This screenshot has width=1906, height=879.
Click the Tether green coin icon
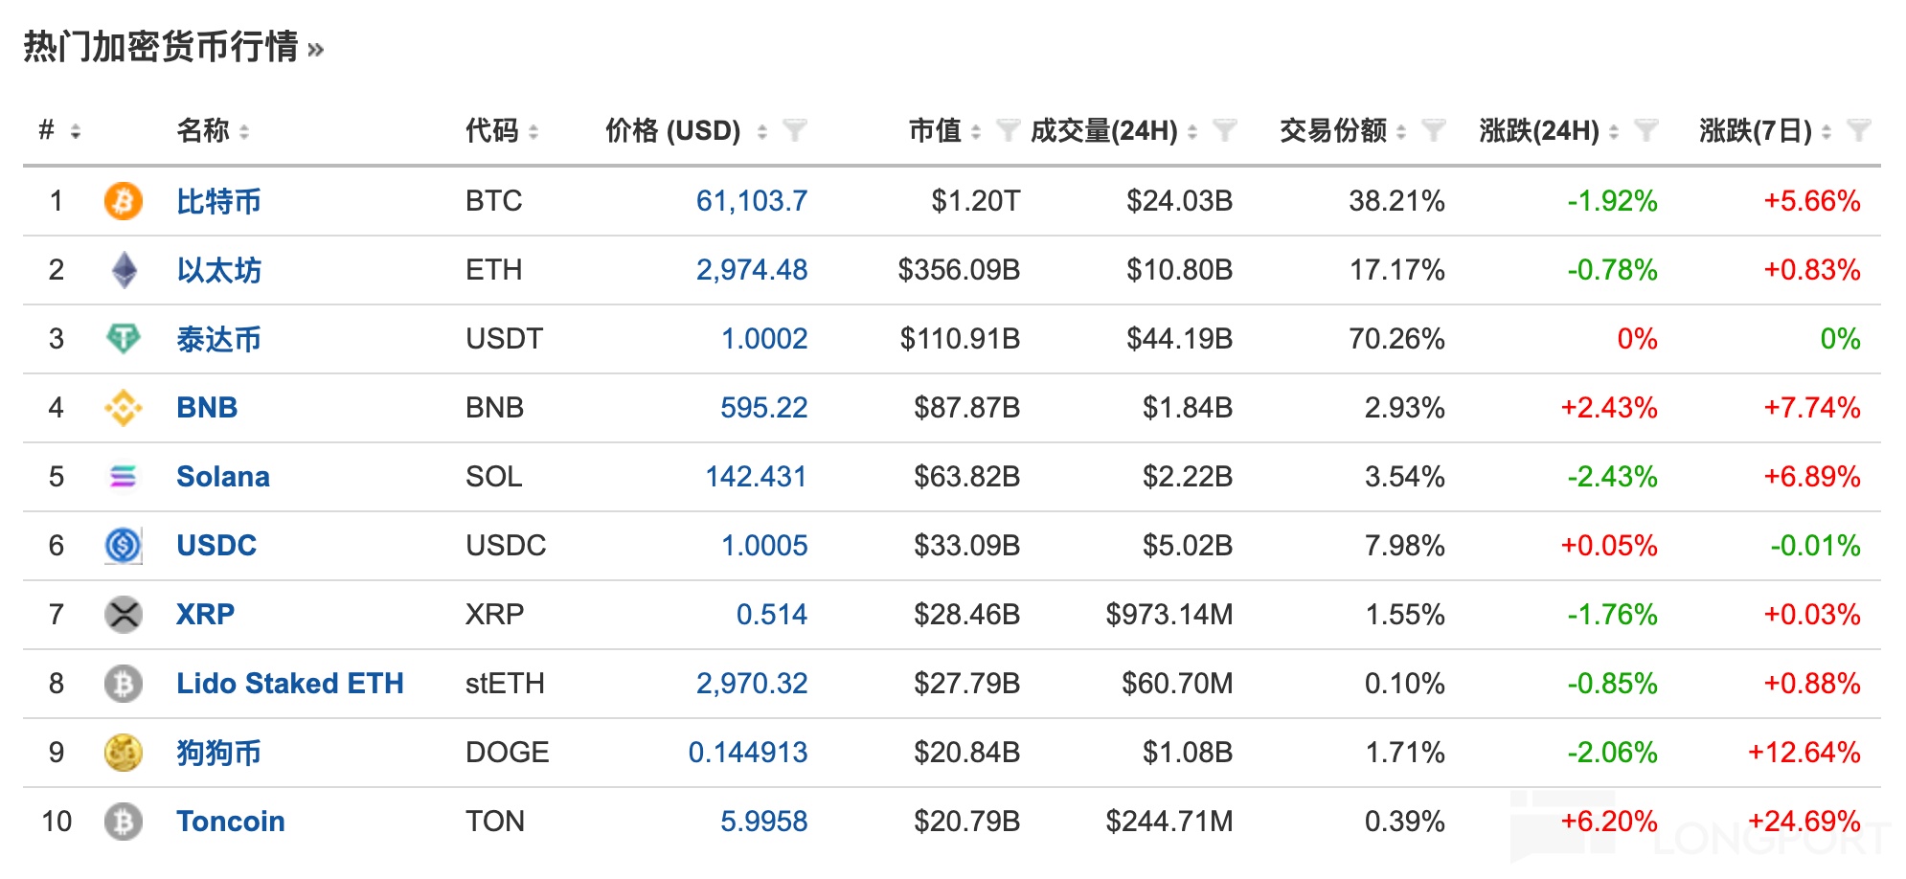point(123,339)
